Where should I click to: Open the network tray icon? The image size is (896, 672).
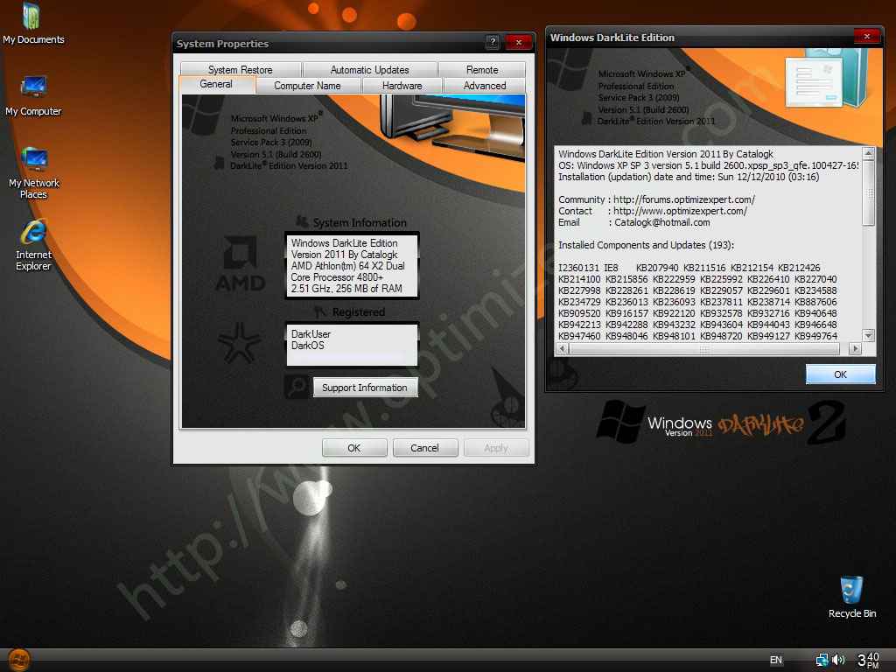tap(822, 660)
